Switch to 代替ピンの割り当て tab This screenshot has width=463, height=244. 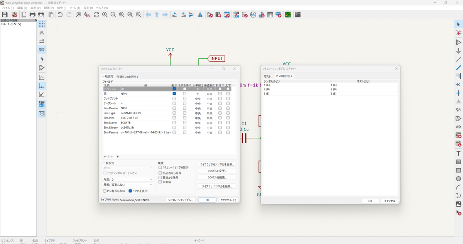[x=128, y=76]
